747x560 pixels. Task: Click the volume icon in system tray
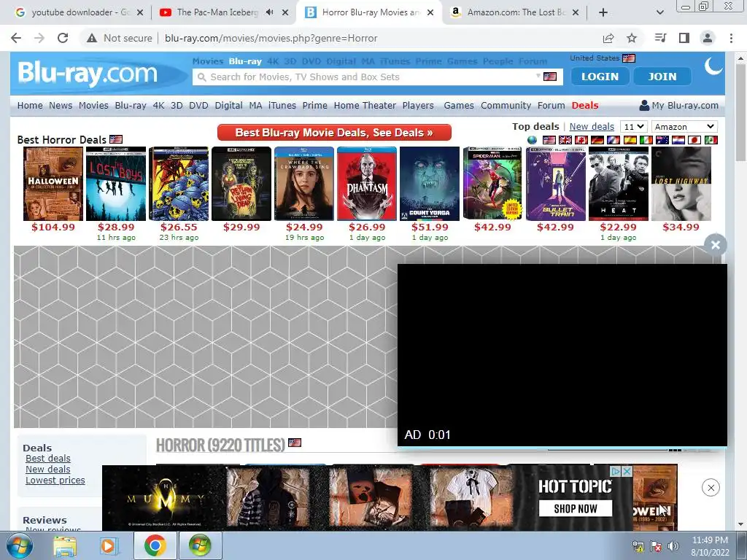point(673,546)
